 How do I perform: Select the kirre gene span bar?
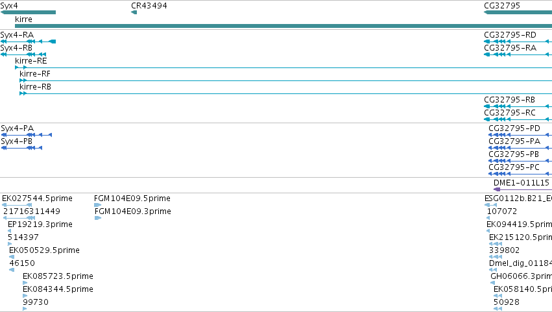(283, 26)
